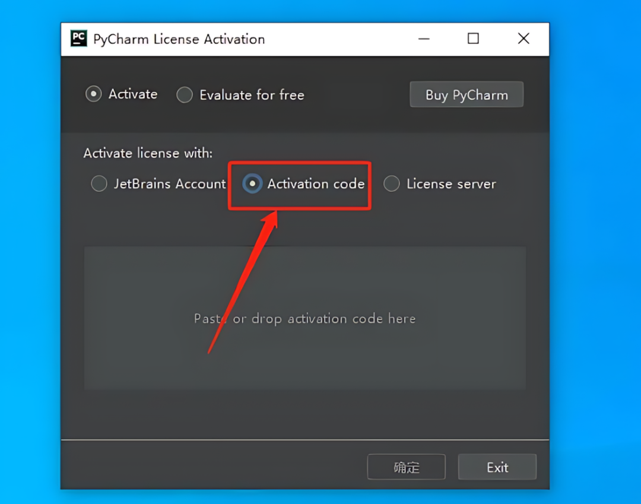
Task: Minimize the License Activation window
Action: 424,39
